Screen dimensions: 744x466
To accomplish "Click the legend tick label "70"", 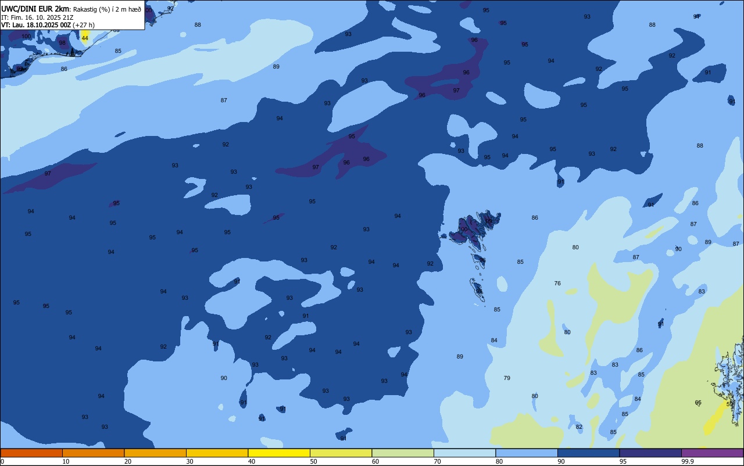I will point(437,461).
